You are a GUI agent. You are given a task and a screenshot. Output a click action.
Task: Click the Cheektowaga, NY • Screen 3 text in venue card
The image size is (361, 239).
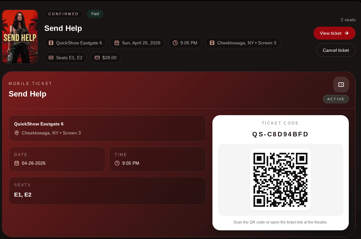[51, 133]
